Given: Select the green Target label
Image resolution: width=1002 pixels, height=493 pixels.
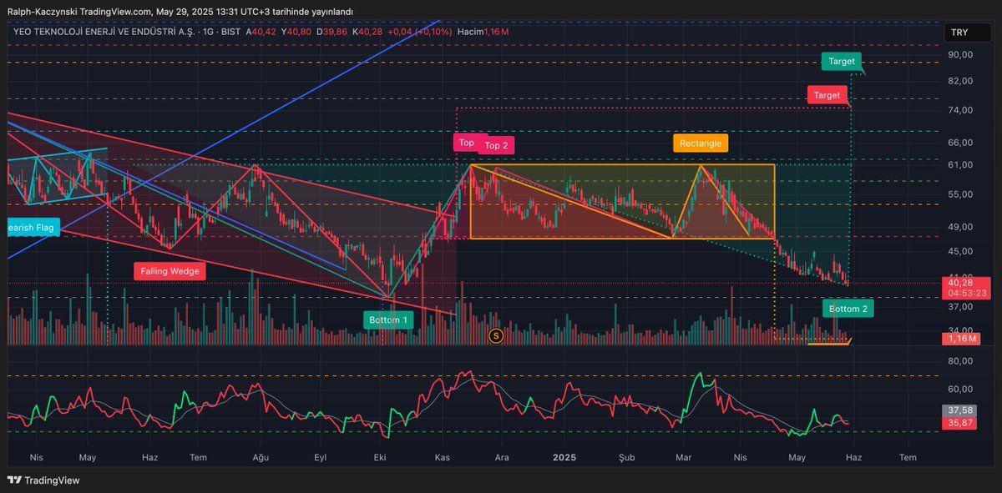Looking at the screenshot, I should coord(842,61).
